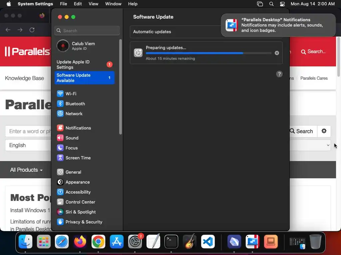Launch GarageBand from the Dock
The width and height of the screenshot is (341, 255).
pos(189,242)
